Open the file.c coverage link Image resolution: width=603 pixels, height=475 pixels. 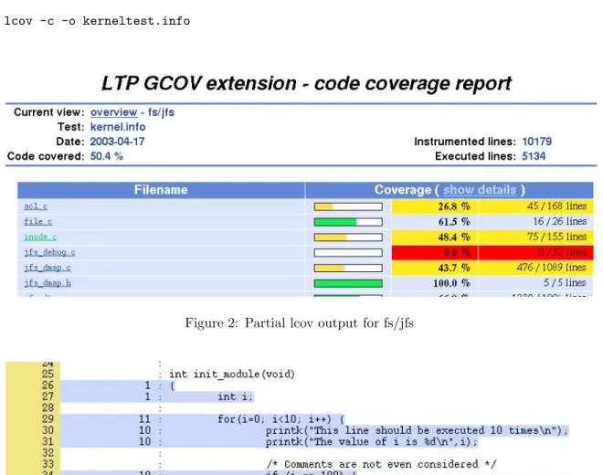(x=37, y=222)
